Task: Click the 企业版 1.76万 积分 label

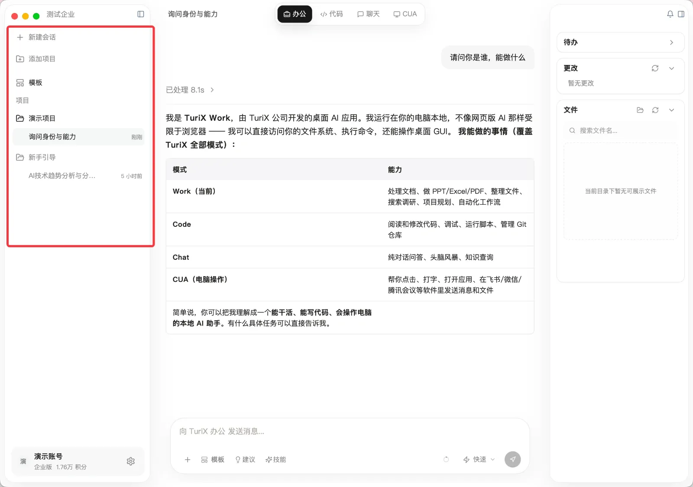Action: 60,467
